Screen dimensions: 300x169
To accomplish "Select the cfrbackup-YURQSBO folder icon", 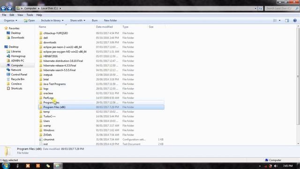I will (41, 33).
